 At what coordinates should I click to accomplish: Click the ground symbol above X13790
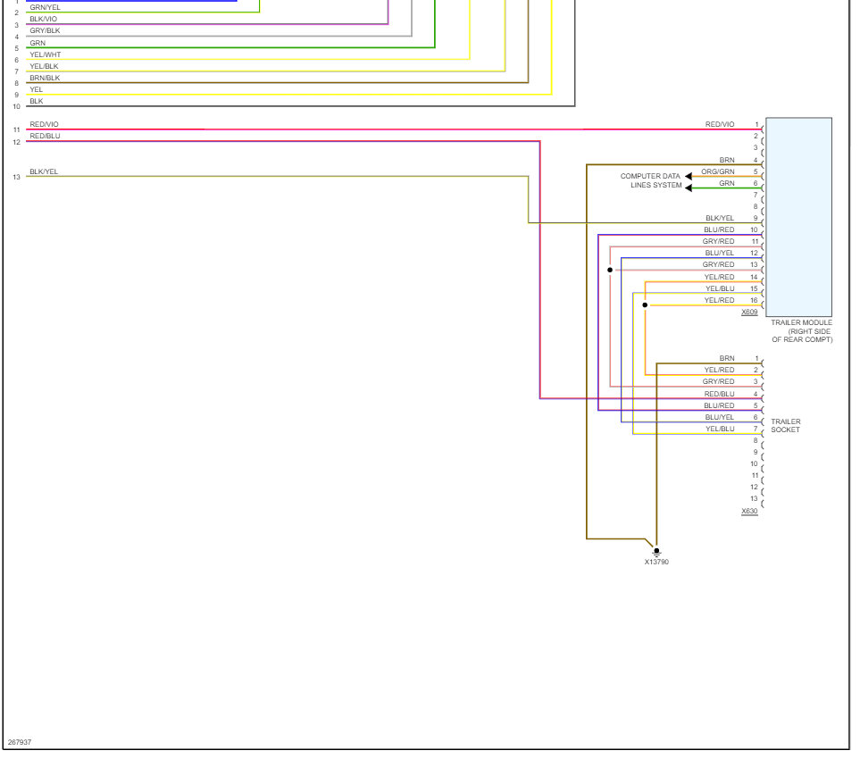(656, 552)
